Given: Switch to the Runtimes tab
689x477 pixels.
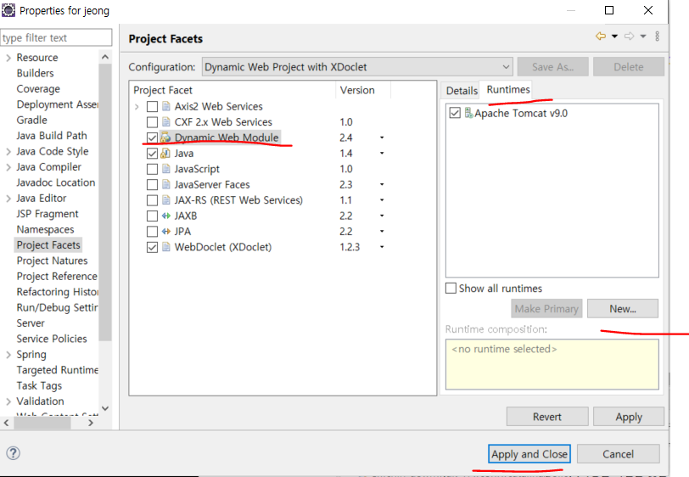Looking at the screenshot, I should [x=508, y=90].
